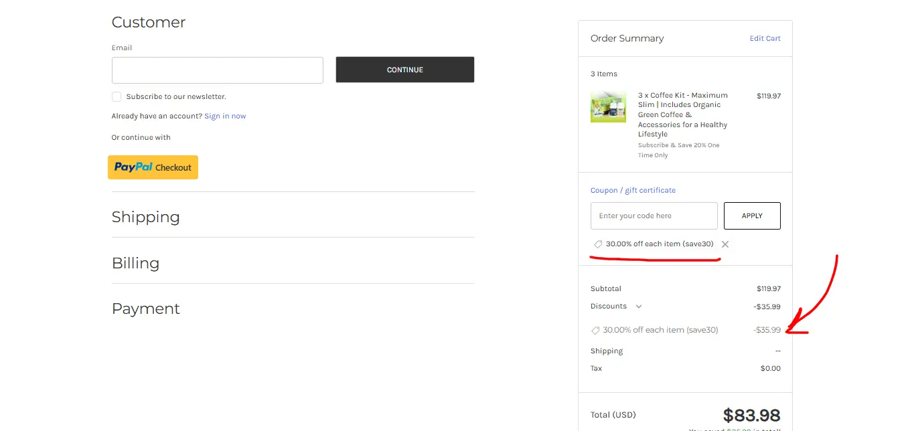
Task: Click the Order Summary heading
Action: 627,38
